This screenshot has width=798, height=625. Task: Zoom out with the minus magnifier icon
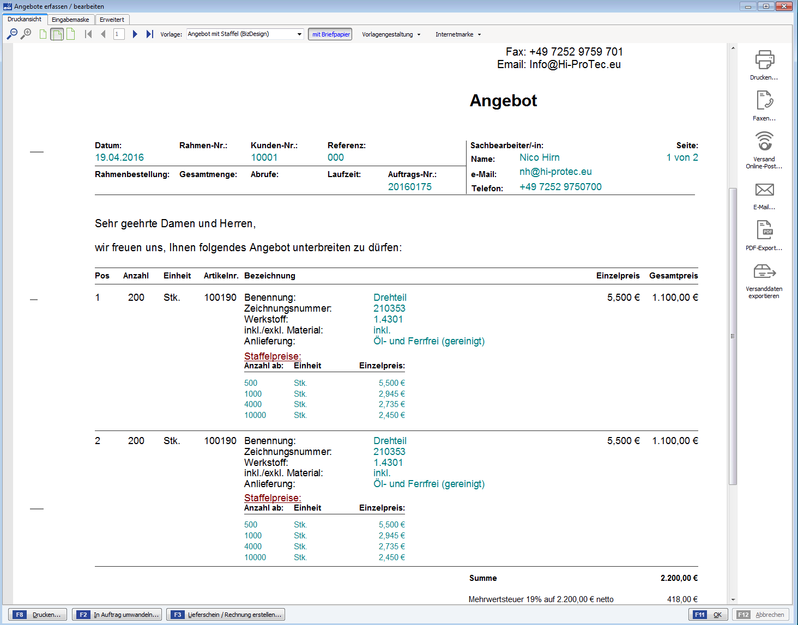click(12, 34)
